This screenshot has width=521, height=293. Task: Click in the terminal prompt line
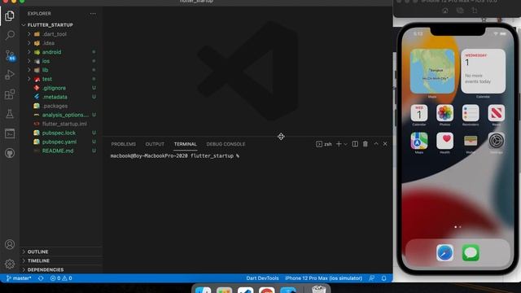click(175, 155)
